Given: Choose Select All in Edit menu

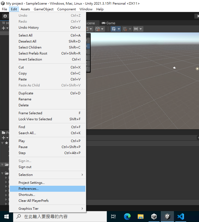Looking at the screenshot, I should pos(47,35).
